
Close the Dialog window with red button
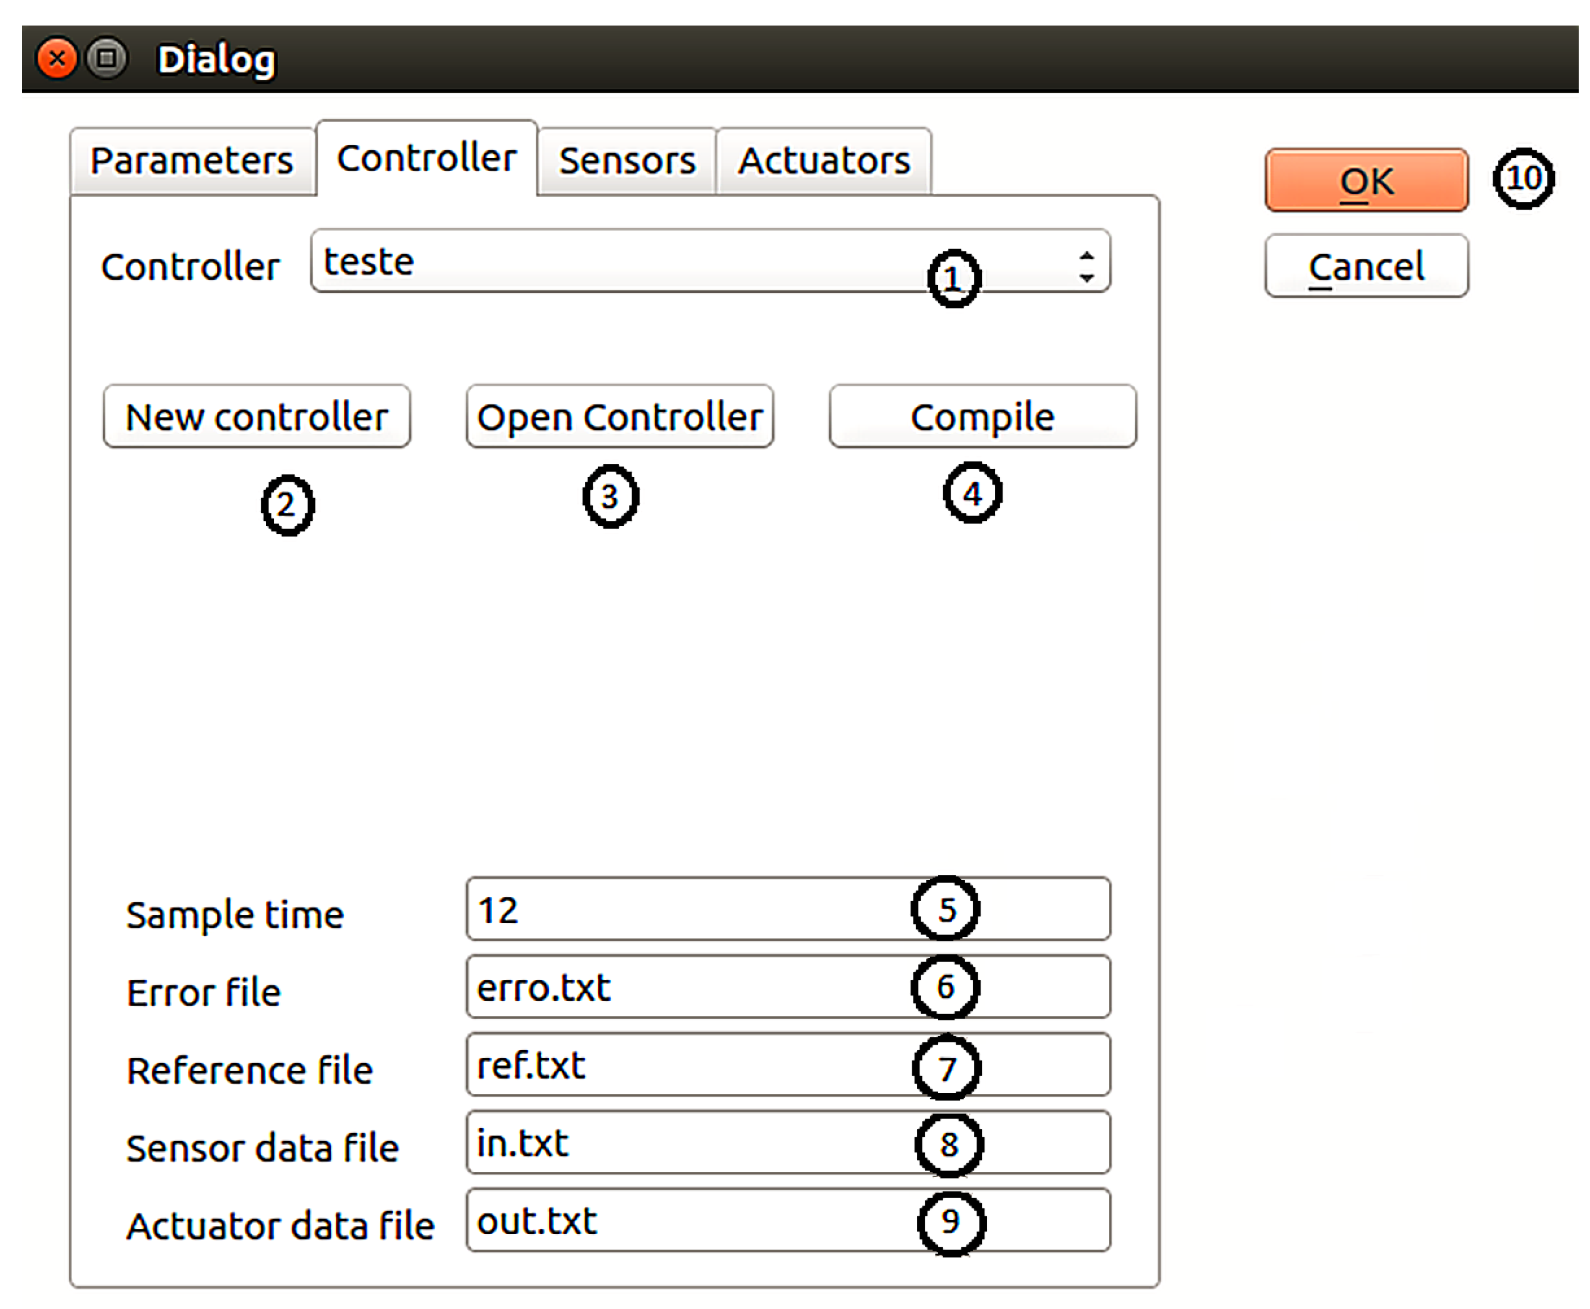coord(56,59)
